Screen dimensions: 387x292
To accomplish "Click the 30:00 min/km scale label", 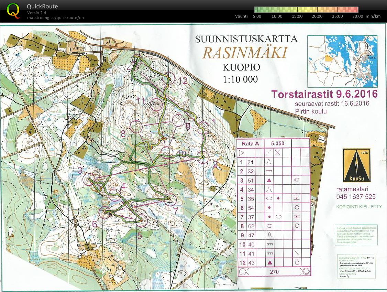I will (x=357, y=16).
